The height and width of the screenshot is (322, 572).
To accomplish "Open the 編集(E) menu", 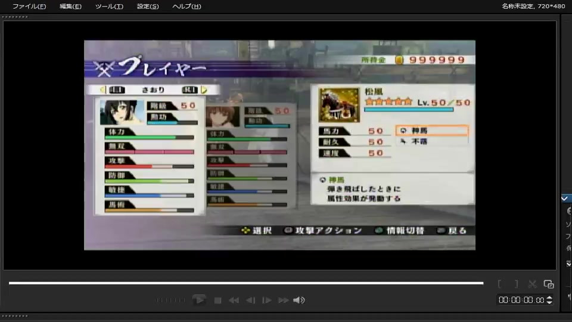I will (x=70, y=6).
